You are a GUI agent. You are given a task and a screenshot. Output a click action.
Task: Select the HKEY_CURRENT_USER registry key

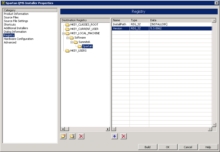84,29
